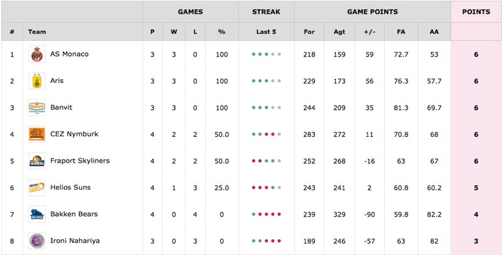Screen dimensions: 502x255
Task: Sort by the Team column header
Action: [37, 31]
